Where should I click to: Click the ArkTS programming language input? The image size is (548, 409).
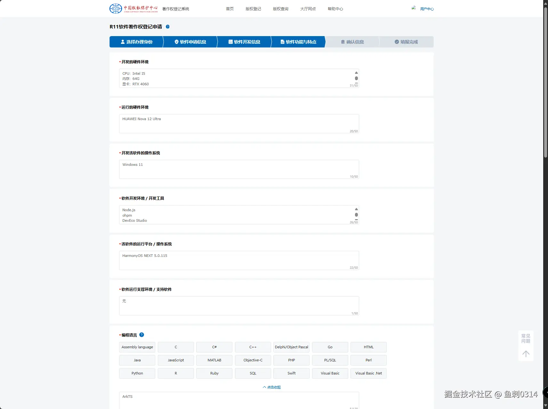pyautogui.click(x=239, y=401)
